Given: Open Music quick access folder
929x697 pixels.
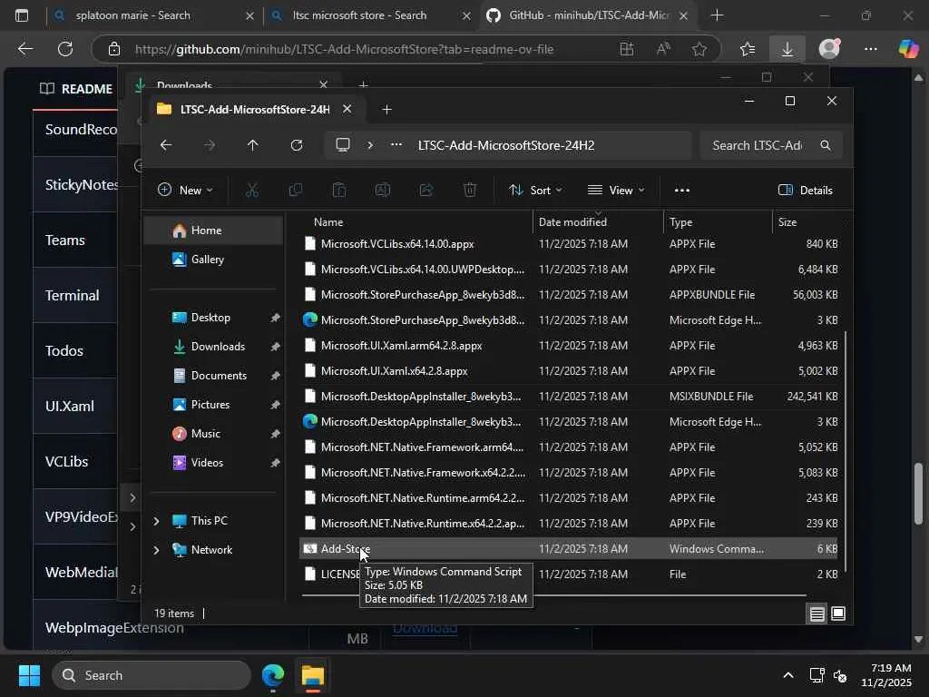Looking at the screenshot, I should pos(214,434).
